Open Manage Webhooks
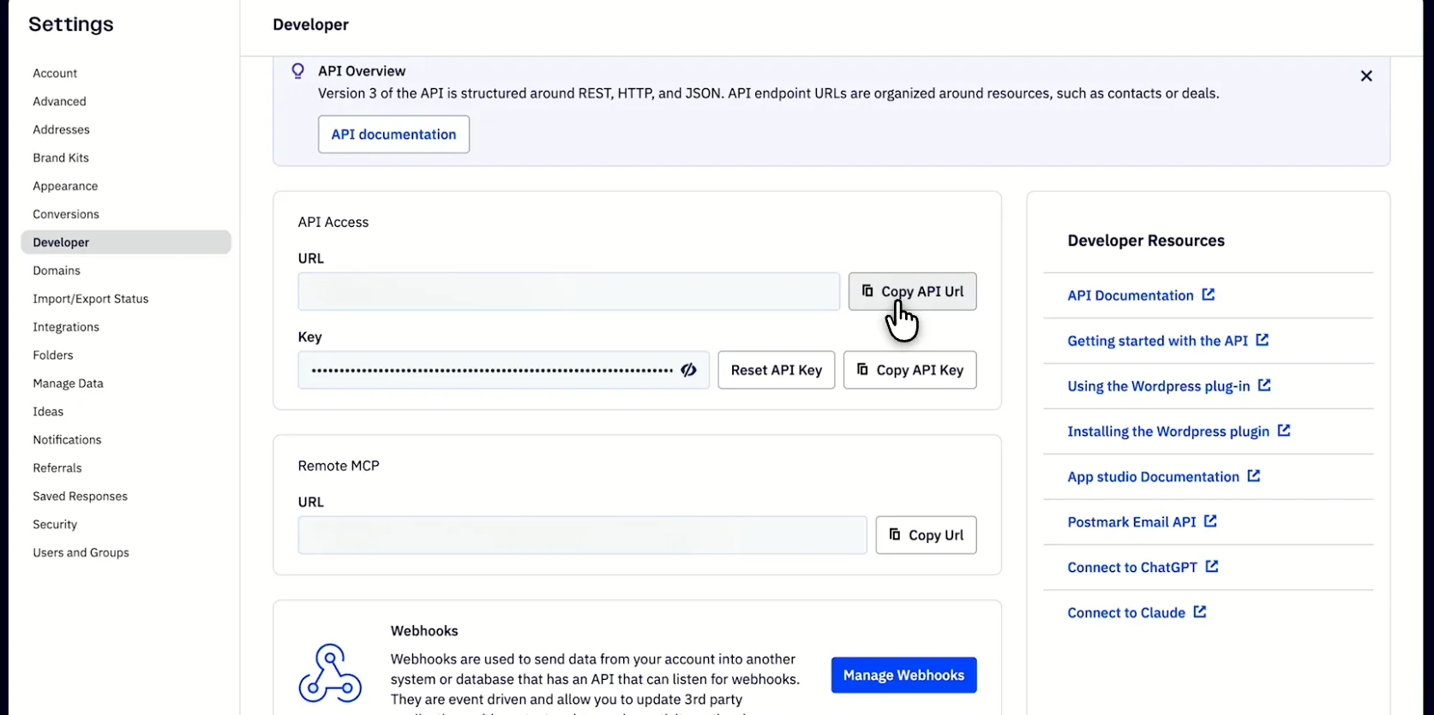This screenshot has width=1434, height=715. (903, 675)
